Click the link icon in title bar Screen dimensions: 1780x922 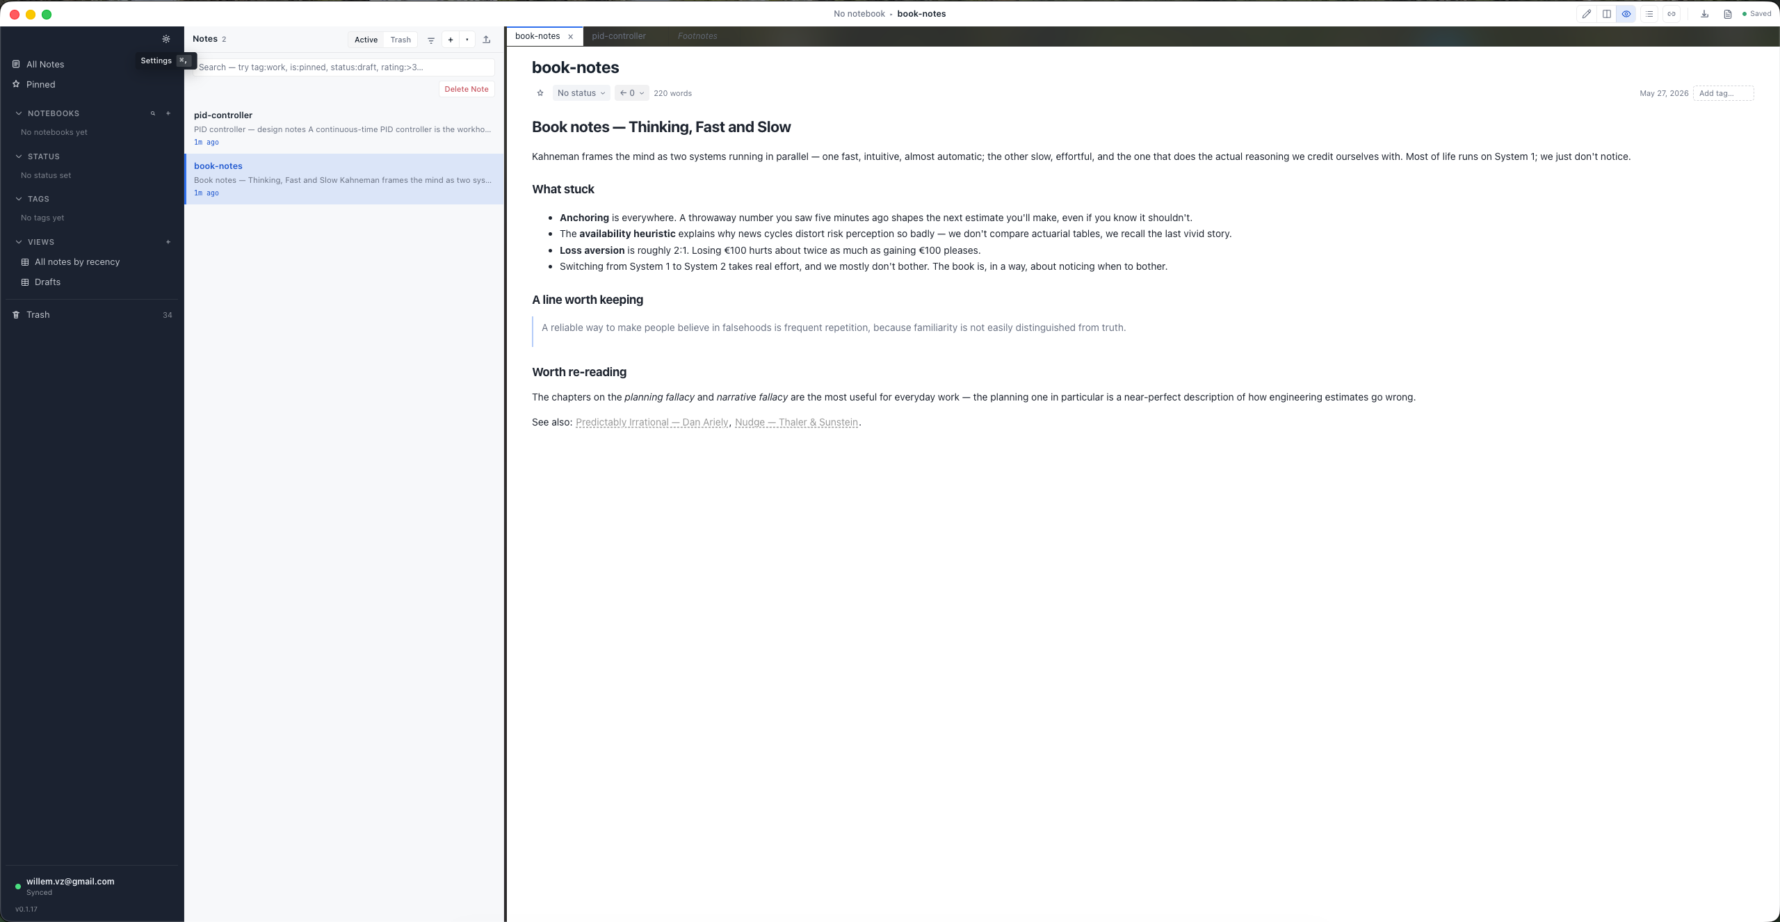tap(1671, 14)
